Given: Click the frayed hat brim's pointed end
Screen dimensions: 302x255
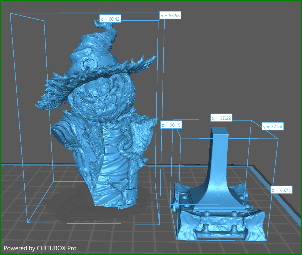Looking at the screenshot, I should pyautogui.click(x=153, y=58).
